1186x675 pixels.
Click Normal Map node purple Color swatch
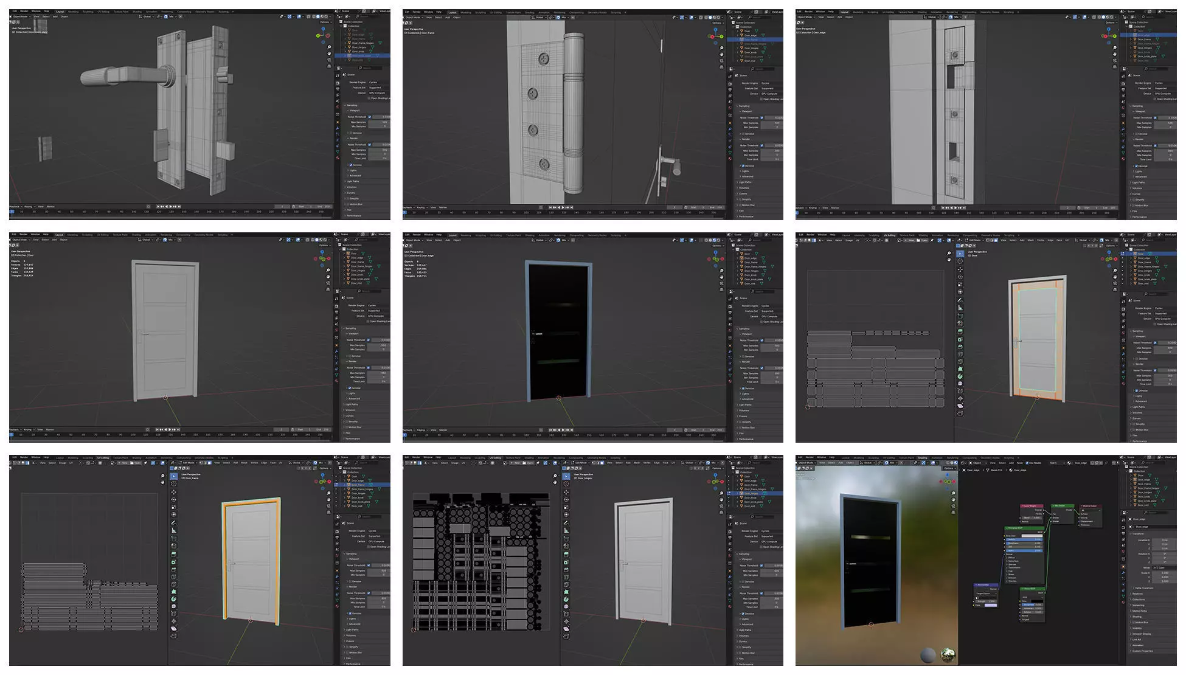tap(991, 605)
